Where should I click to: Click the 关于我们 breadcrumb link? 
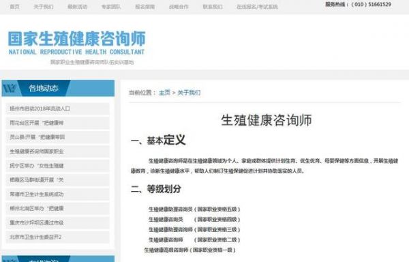click(189, 93)
